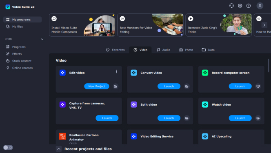
Task: Click the screen icon beside Record computer screen Launch
Action: [258, 86]
